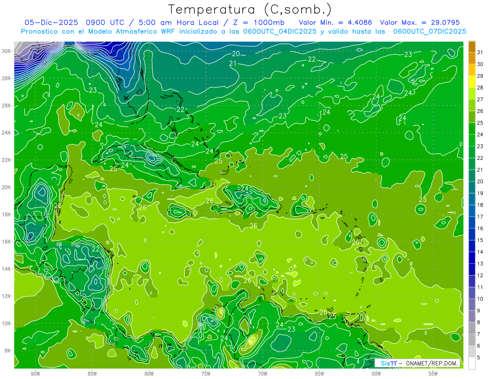Click the number 7 on the color scale
This screenshot has width=491, height=379.
pos(479,334)
